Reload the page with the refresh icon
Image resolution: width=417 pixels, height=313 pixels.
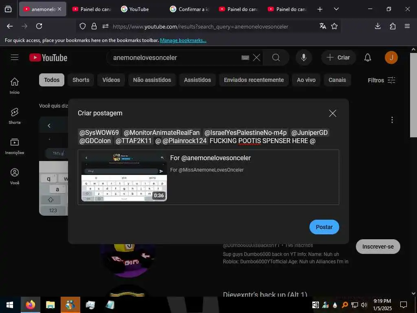click(39, 26)
